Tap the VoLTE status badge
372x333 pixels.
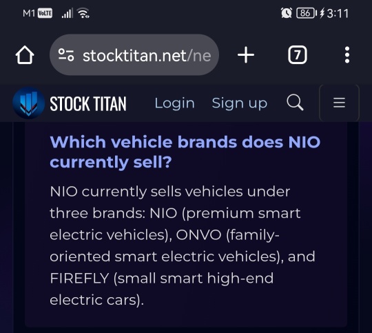(x=45, y=13)
